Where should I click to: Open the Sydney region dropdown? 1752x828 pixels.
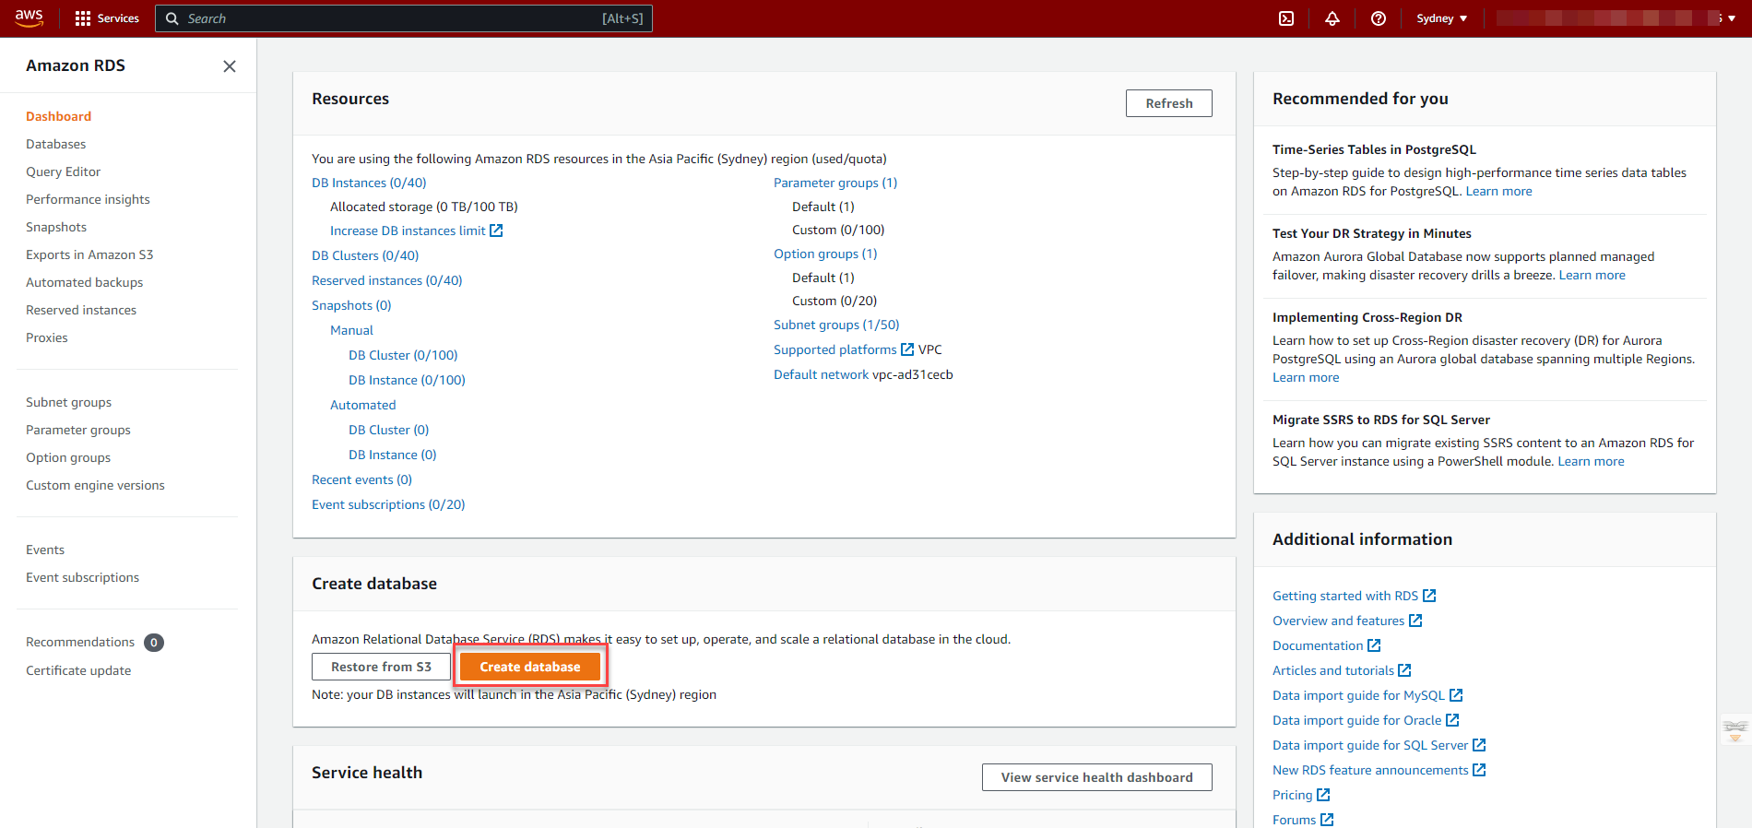tap(1441, 18)
